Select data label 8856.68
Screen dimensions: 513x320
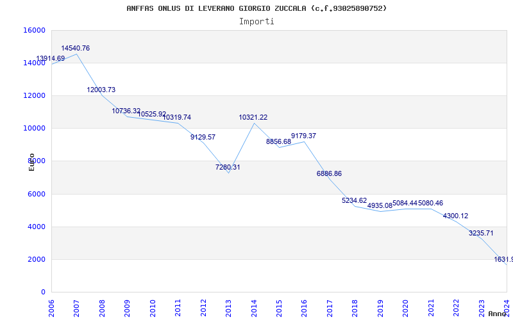click(278, 141)
